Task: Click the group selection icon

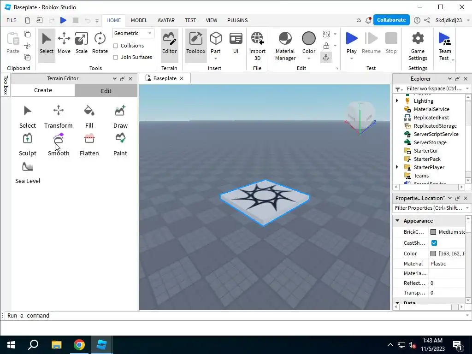Action: 326,34
